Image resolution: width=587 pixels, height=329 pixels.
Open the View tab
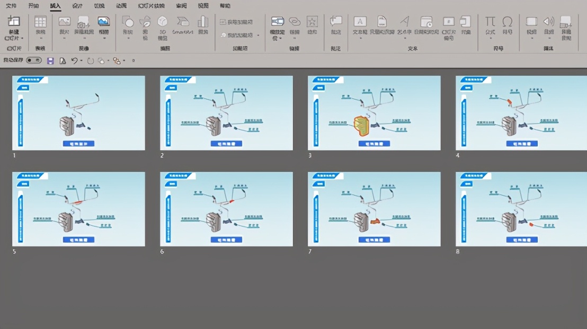[x=203, y=6]
